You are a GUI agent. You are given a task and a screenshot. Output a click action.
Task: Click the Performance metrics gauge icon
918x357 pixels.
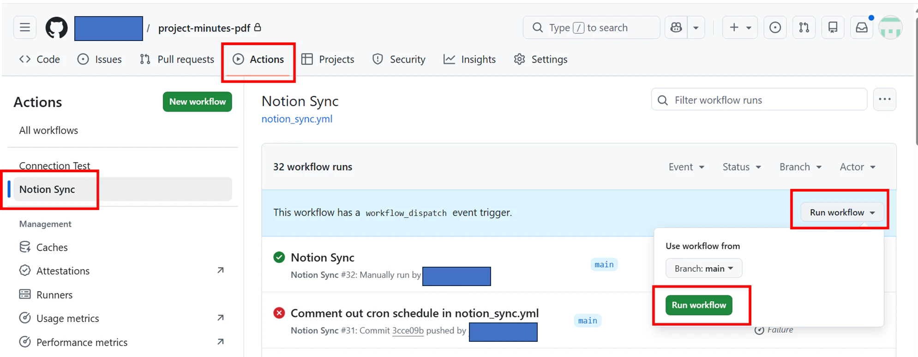click(x=25, y=342)
